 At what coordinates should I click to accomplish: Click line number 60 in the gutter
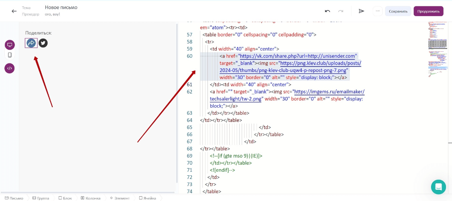189,56
